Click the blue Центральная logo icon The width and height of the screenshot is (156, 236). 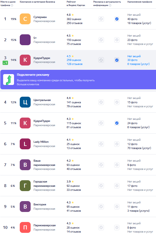(25, 102)
